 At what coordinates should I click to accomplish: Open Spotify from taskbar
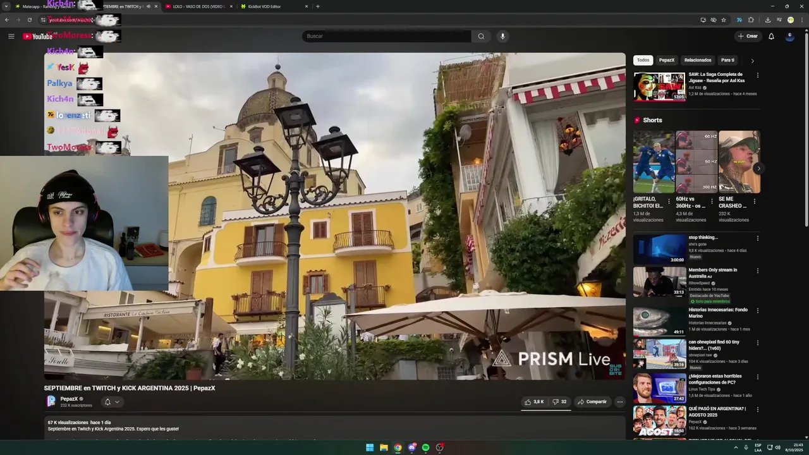425,447
